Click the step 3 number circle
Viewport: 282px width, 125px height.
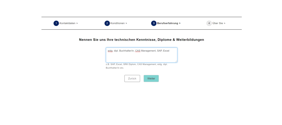[x=154, y=23]
